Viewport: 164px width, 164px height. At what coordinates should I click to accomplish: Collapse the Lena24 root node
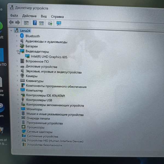click(x=11, y=31)
